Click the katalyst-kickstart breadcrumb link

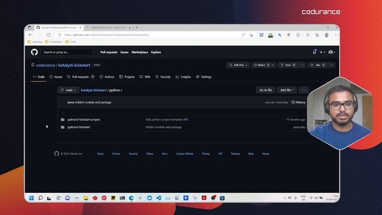[94, 90]
